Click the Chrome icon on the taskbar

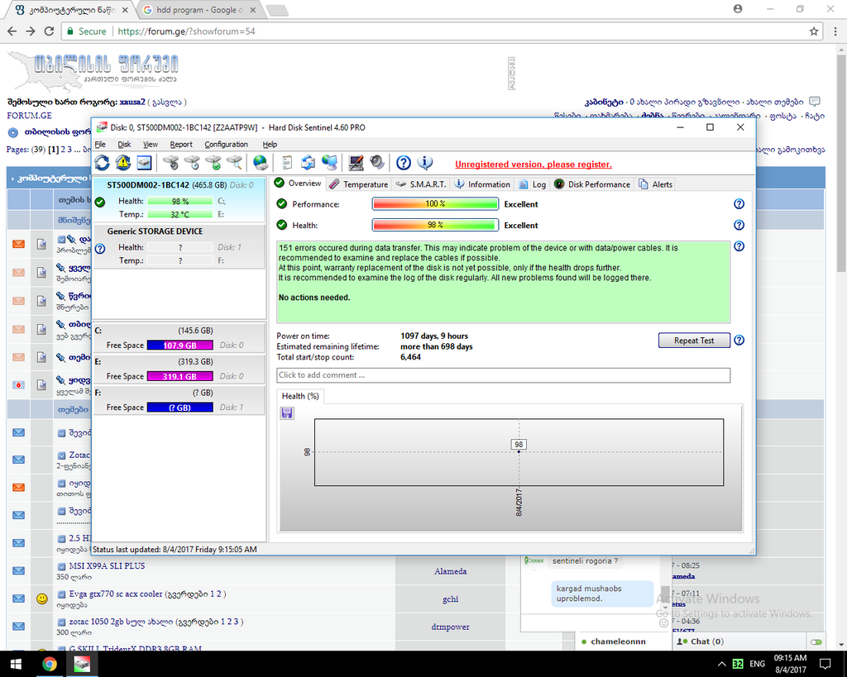point(49,664)
